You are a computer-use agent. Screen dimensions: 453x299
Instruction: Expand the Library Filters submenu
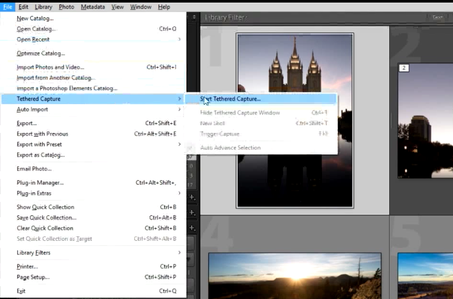(93, 253)
